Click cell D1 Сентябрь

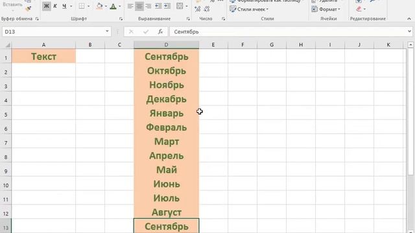coord(167,56)
